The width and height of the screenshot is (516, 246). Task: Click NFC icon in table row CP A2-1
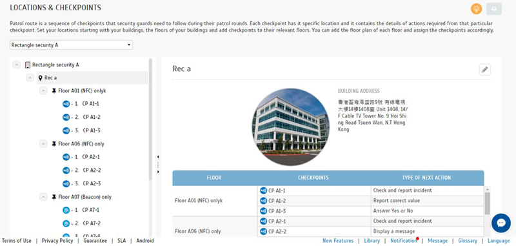(x=263, y=221)
